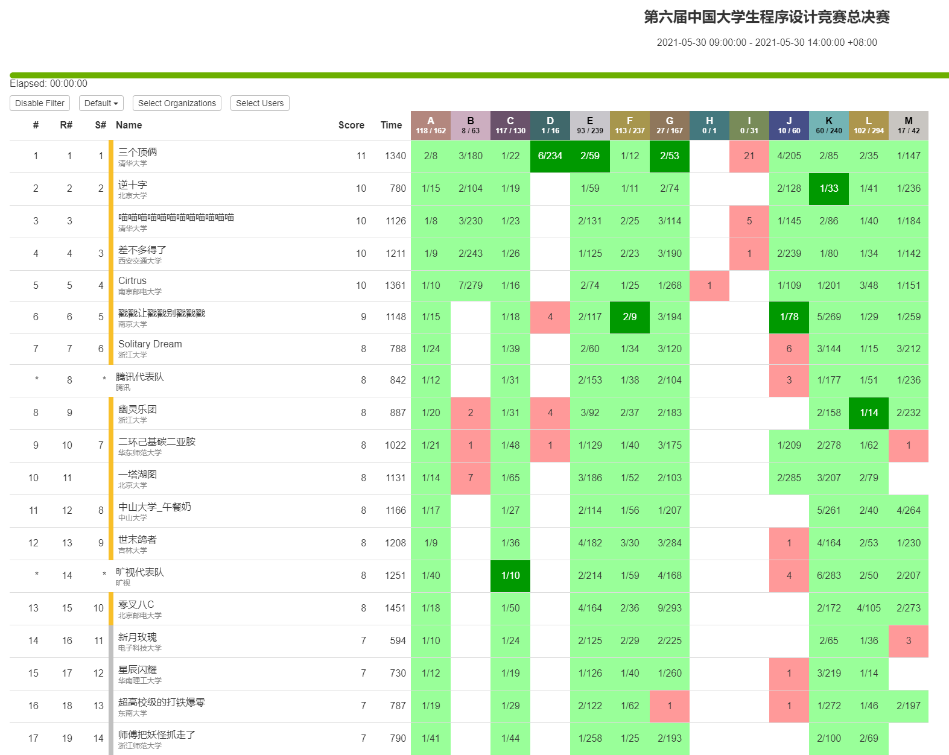The width and height of the screenshot is (949, 755).
Task: Click dark green 1/10 cell in C column
Action: pos(510,575)
